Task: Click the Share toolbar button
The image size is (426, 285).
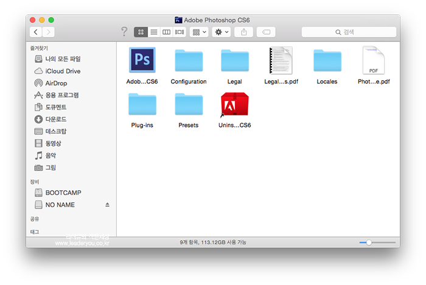Action: tap(243, 32)
